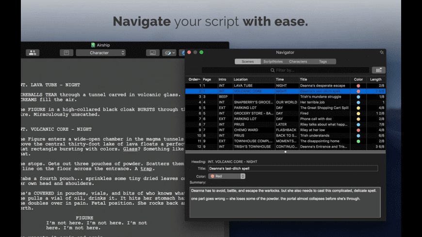Sort by the Time column header

[287, 79]
